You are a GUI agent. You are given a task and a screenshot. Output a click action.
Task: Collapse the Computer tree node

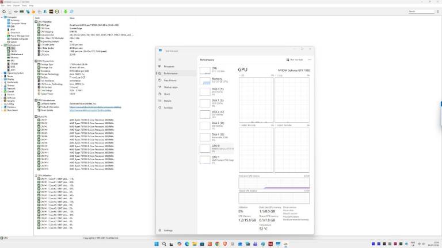pos(2,17)
